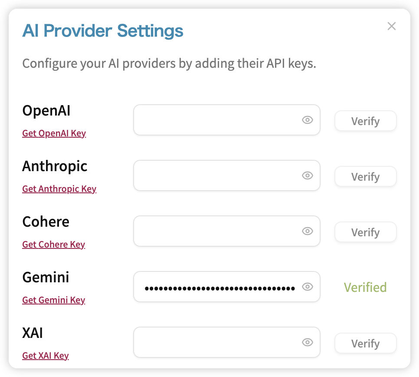Toggle visibility of the Anthropic API key
Screen dimensions: 419x377
coord(307,175)
